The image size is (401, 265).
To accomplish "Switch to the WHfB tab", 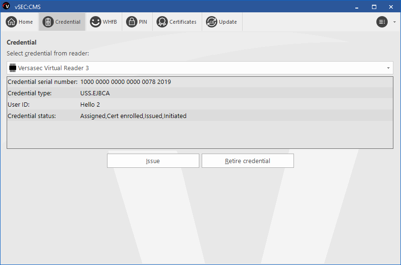I will 104,22.
